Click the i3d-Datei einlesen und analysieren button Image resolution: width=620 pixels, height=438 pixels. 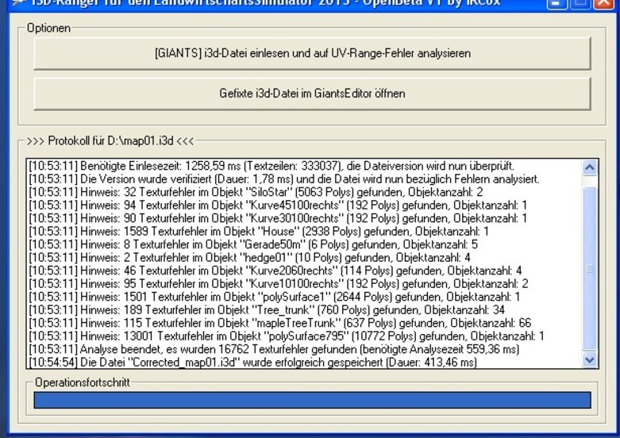[312, 54]
